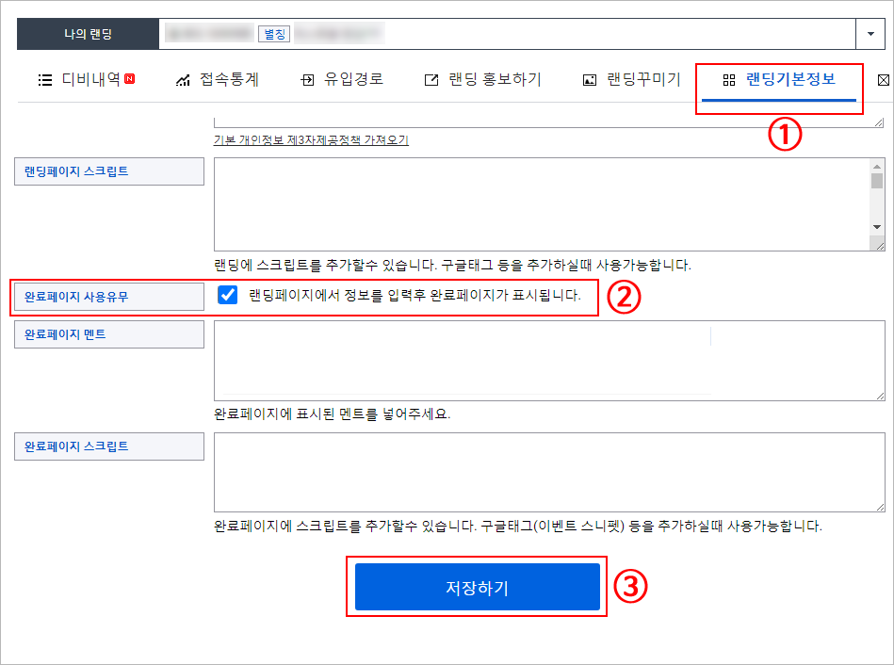The width and height of the screenshot is (894, 665).
Task: Click the grid icon beside 랜딩기본정보
Action: pos(728,80)
